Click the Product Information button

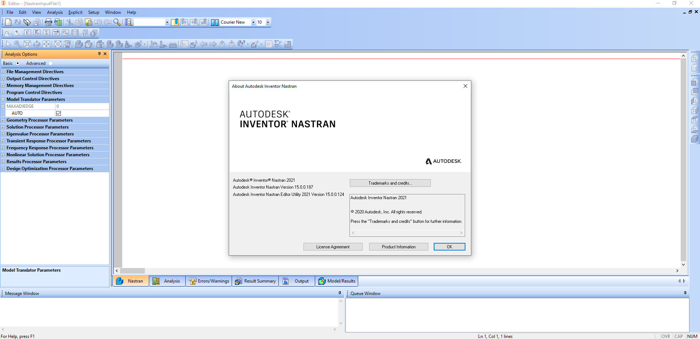pyautogui.click(x=398, y=247)
